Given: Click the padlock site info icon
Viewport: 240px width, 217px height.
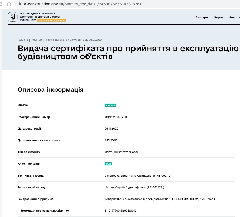Looking at the screenshot, I should tap(20, 4).
